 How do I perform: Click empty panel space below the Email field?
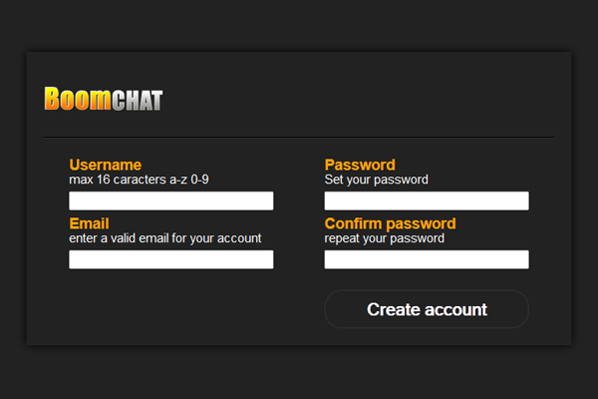(x=169, y=309)
